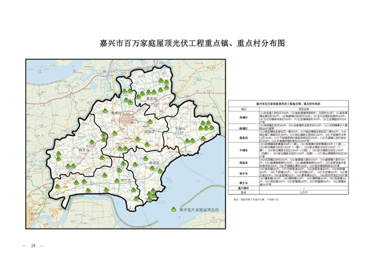Screen dimensions: 374x264
Task: Select the 地区 column header in table
Action: [x=243, y=108]
